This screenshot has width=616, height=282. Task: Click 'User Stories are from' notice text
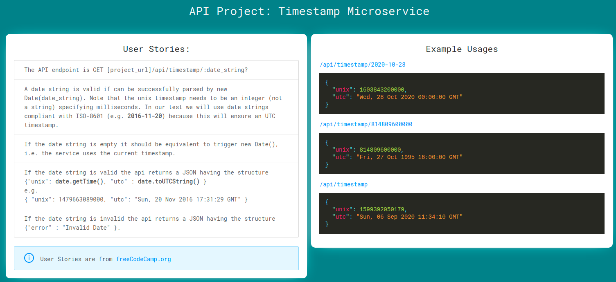[77, 259]
